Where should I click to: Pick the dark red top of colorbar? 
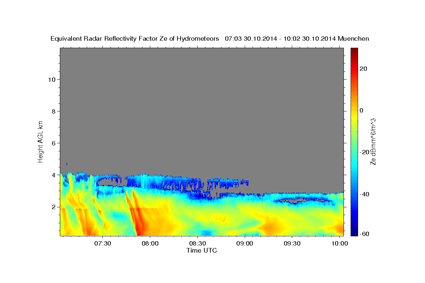click(354, 50)
